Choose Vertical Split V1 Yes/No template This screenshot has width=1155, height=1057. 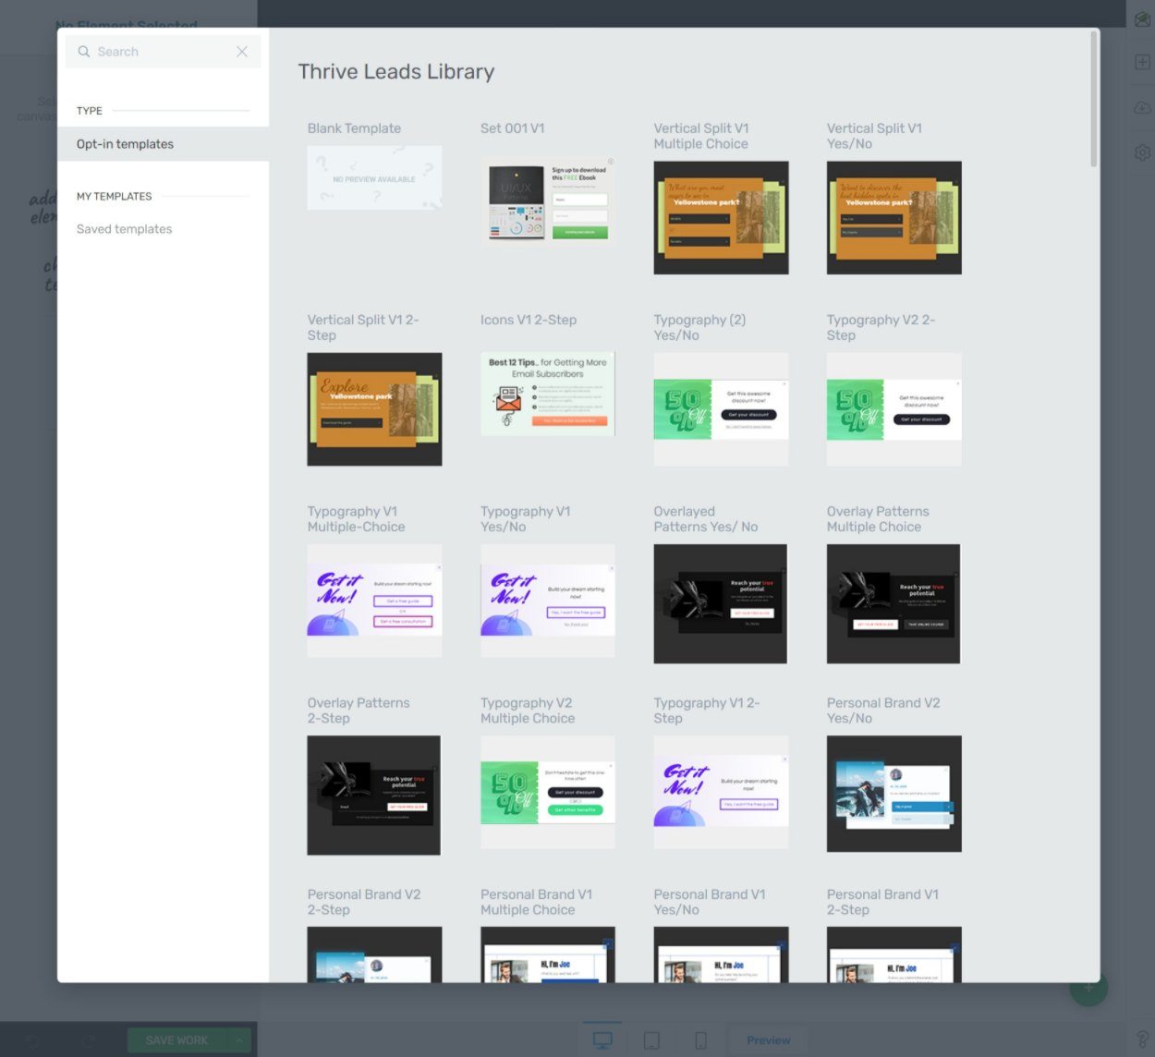pyautogui.click(x=894, y=218)
